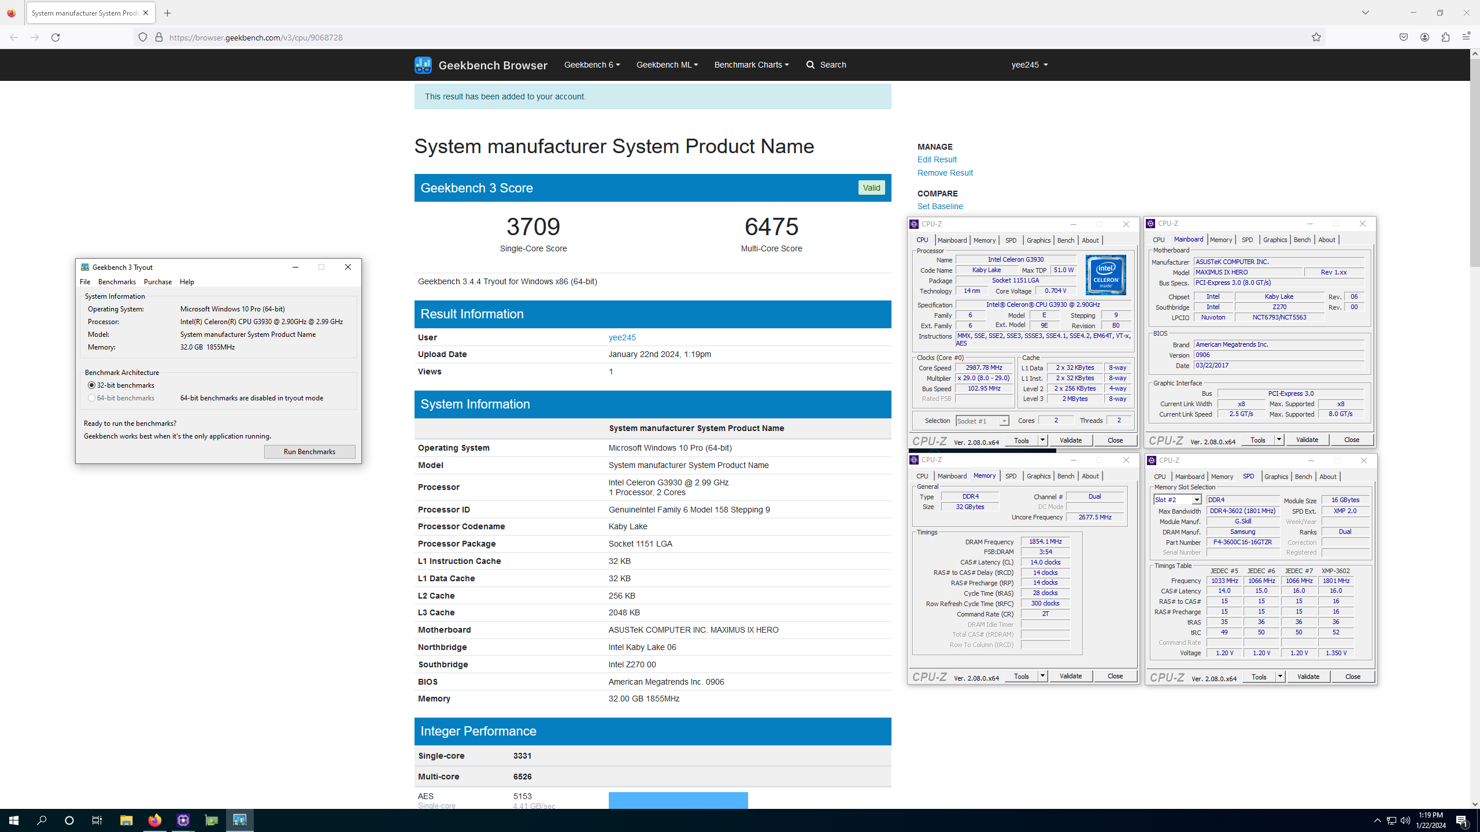
Task: Open Firefox account icon
Action: (1424, 38)
